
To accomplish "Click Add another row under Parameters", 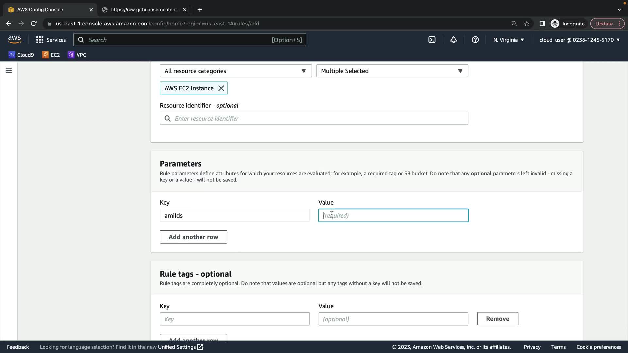I will tap(193, 237).
